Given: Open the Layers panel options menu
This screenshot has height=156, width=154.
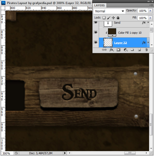Looking at the screenshot, I should coord(151,5).
